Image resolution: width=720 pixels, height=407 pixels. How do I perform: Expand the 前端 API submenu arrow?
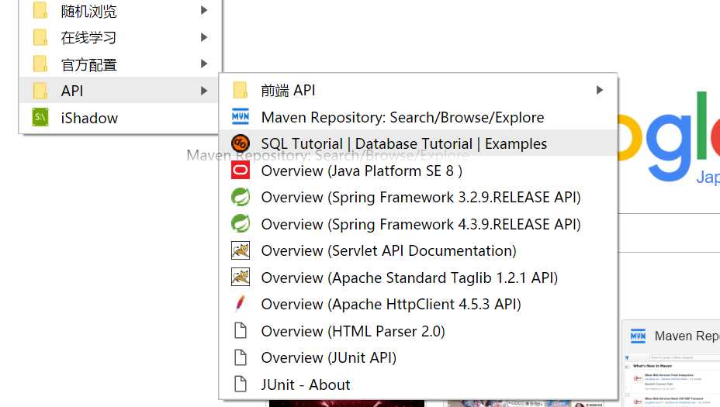tap(599, 90)
